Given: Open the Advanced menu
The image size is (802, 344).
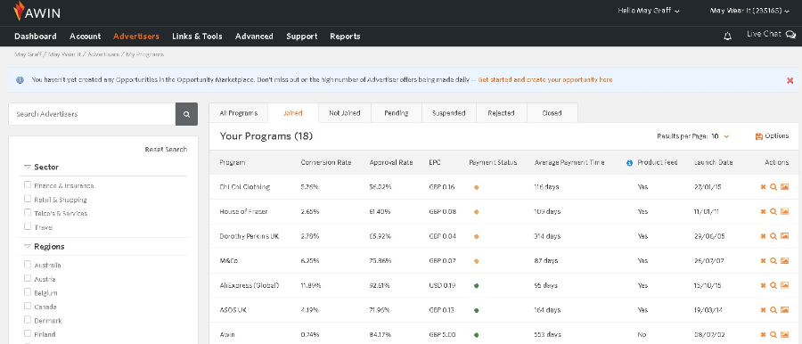Looking at the screenshot, I should click(254, 37).
